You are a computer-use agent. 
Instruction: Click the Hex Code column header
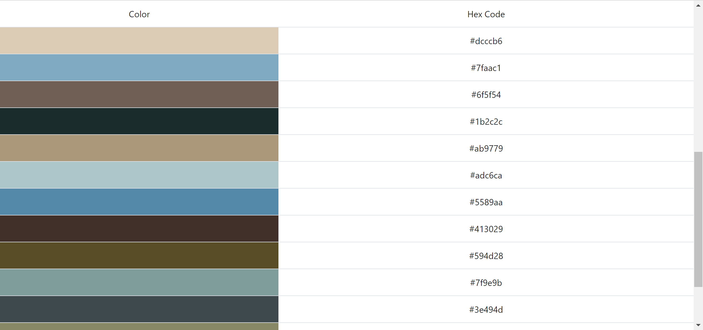tap(486, 14)
